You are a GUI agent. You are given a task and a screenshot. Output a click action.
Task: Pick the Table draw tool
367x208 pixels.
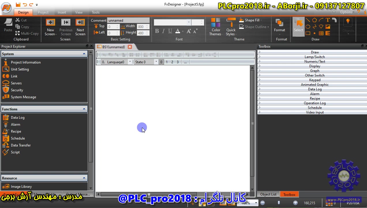[321, 33]
